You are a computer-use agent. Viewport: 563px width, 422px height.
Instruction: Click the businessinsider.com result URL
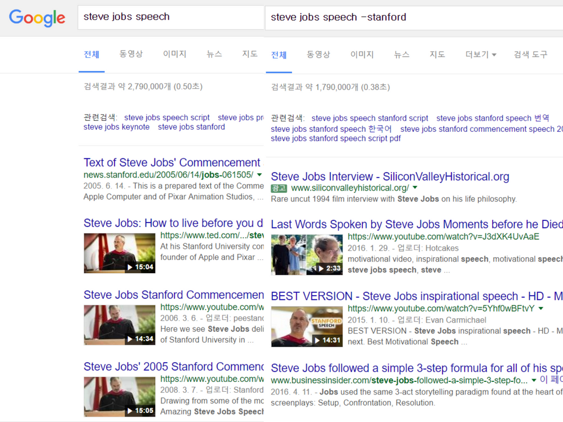pyautogui.click(x=399, y=380)
